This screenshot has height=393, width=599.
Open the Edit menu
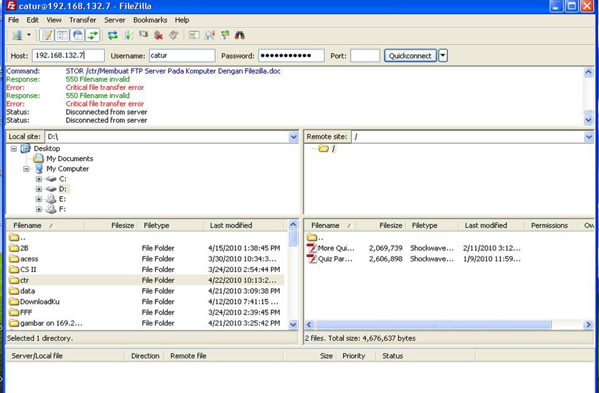pyautogui.click(x=32, y=20)
